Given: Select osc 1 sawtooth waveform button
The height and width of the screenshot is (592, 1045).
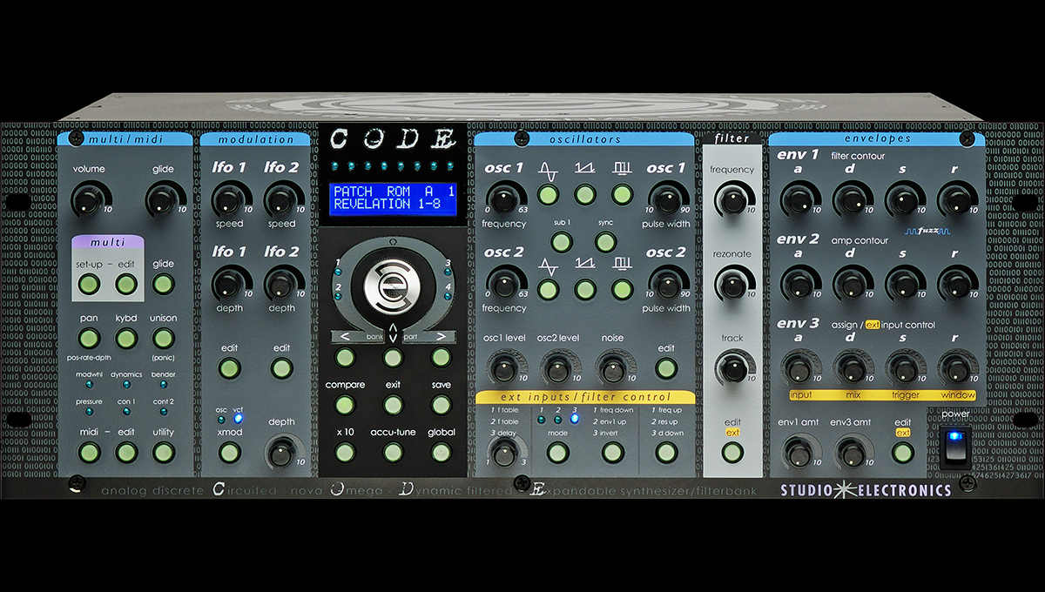Looking at the screenshot, I should 585,195.
